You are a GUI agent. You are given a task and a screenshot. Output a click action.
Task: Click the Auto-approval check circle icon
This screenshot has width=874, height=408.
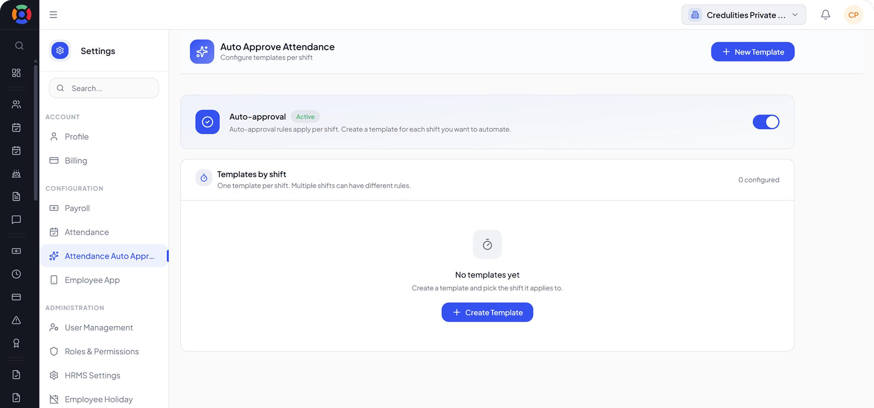point(207,122)
